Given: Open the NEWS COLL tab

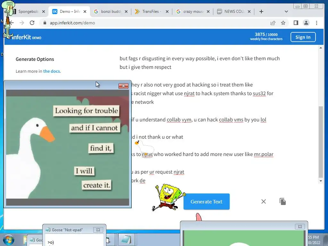Looking at the screenshot, I should (x=234, y=12).
